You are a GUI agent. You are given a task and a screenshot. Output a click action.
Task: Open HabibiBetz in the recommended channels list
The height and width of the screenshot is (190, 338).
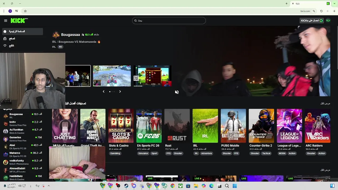pos(22,177)
